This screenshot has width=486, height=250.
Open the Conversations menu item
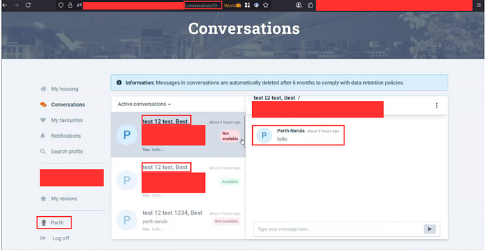pyautogui.click(x=68, y=105)
